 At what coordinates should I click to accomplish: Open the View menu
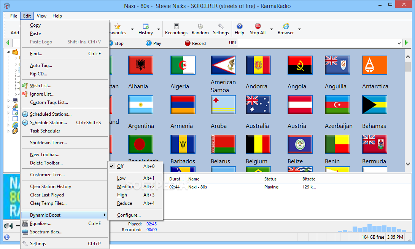point(41,16)
